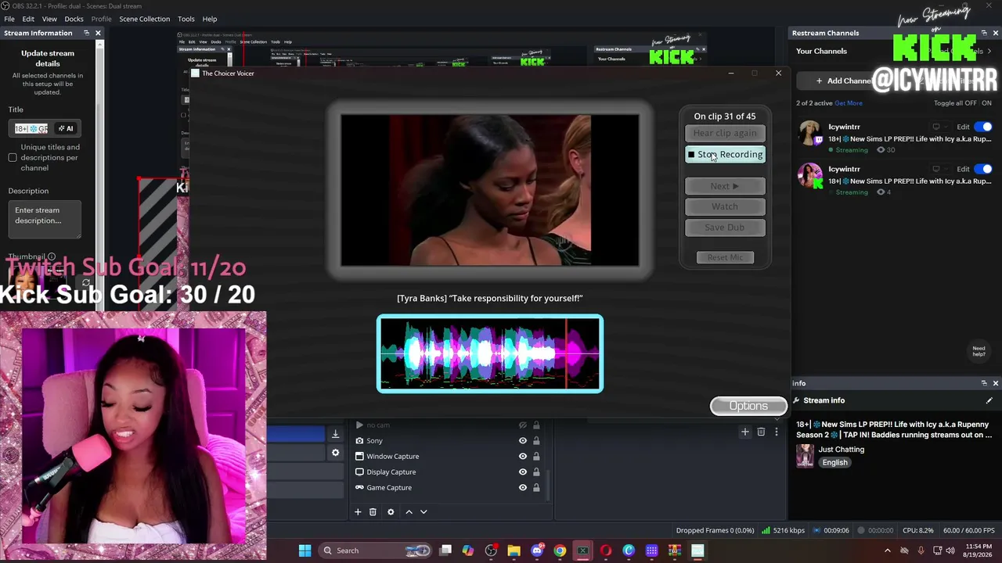Add a new source with plus icon
Viewport: 1002px width, 563px height.
[x=358, y=512]
